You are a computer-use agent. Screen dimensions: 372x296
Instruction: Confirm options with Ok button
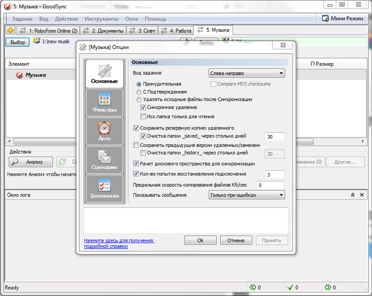tap(200, 240)
